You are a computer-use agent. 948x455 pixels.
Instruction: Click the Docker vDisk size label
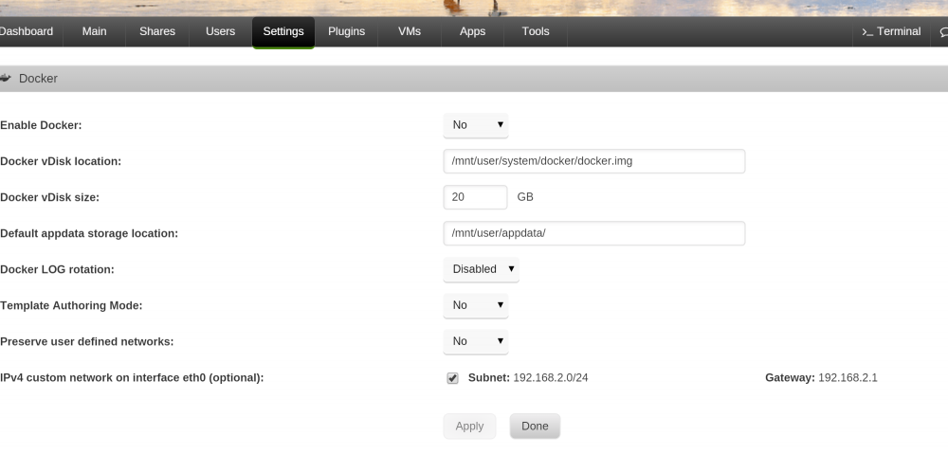pyautogui.click(x=49, y=197)
